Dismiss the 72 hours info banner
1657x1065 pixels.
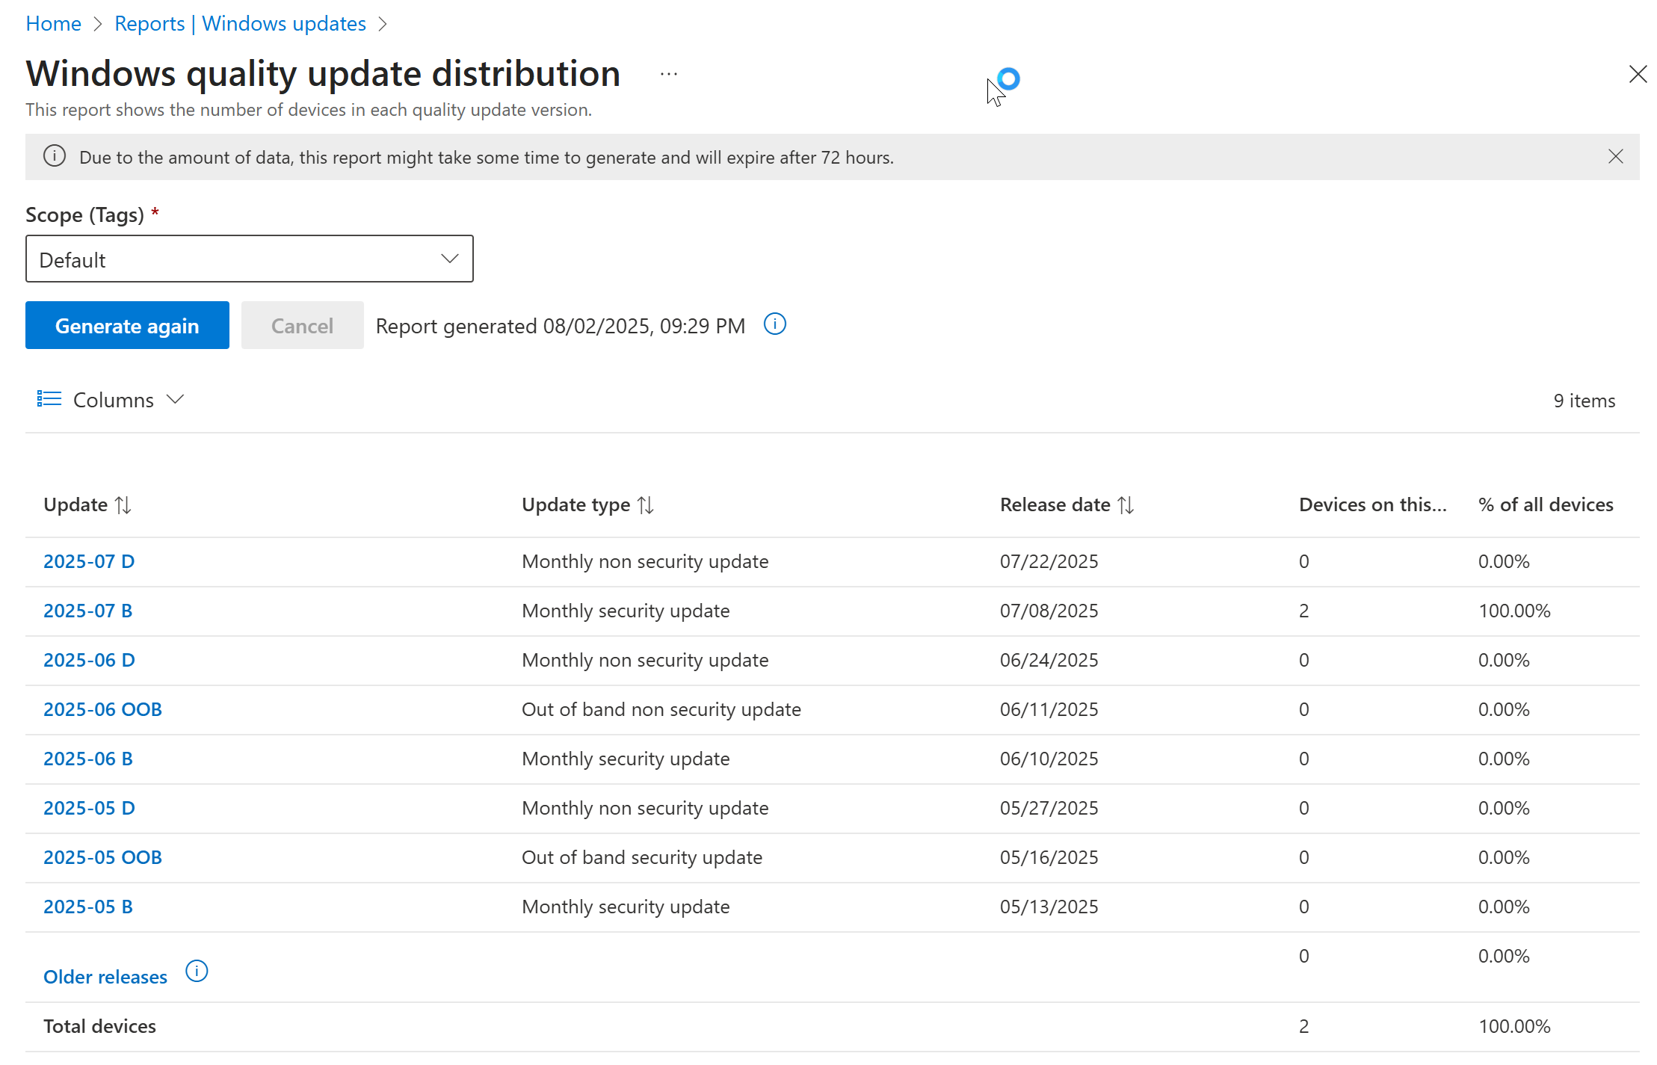[x=1615, y=156]
